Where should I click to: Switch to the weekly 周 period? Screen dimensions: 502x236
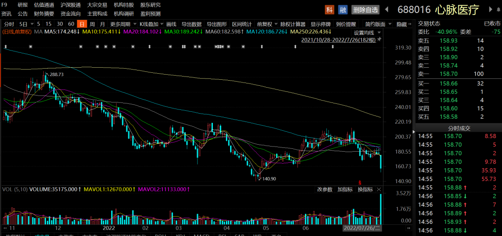(x=92, y=24)
